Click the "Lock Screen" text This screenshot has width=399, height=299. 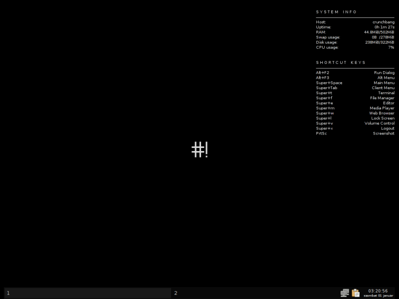pos(383,118)
